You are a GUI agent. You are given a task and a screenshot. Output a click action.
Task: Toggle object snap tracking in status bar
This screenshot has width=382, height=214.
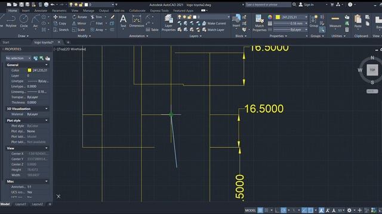pos(304,210)
